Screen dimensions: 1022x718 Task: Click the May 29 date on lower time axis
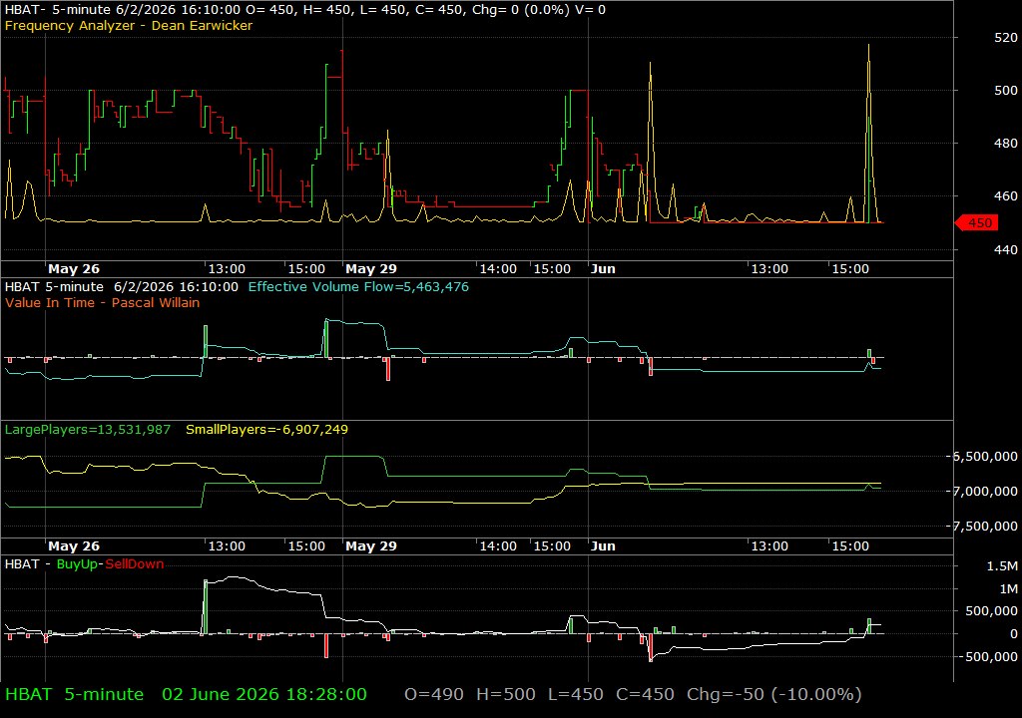(x=371, y=546)
